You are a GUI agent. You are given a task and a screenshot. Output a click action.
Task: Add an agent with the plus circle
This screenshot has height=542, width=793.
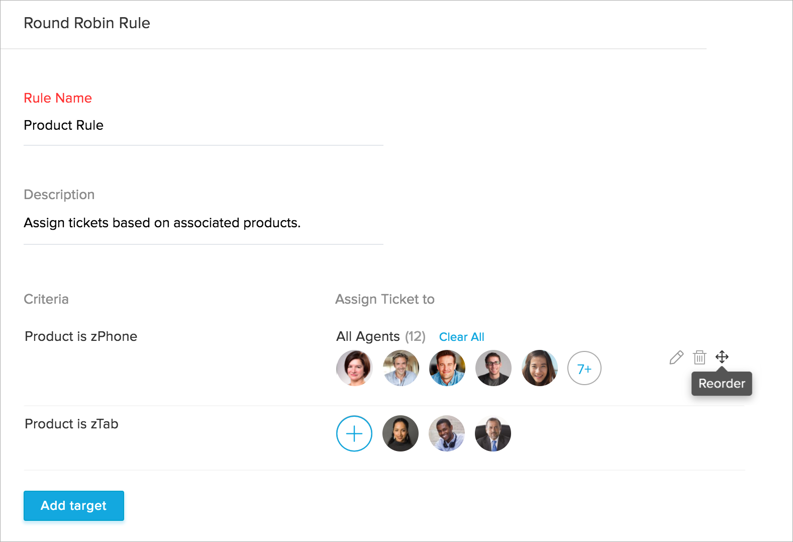tap(354, 433)
